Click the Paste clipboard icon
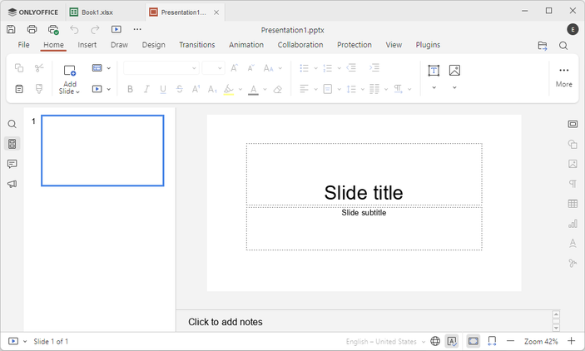The height and width of the screenshot is (351, 585). (x=19, y=89)
